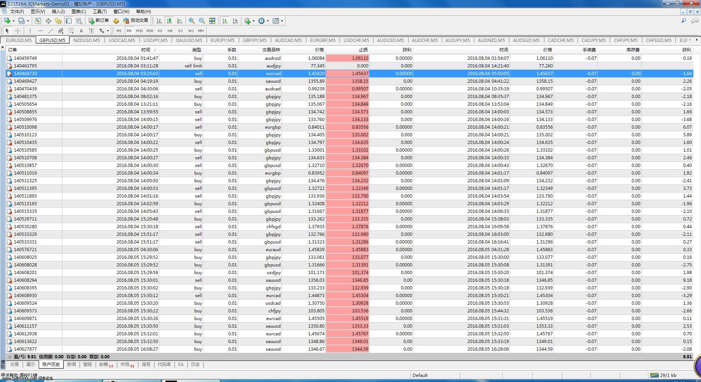Image resolution: width=701 pixels, height=382 pixels.
Task: Toggle the 自动交易 auto trading button
Action: 136,21
